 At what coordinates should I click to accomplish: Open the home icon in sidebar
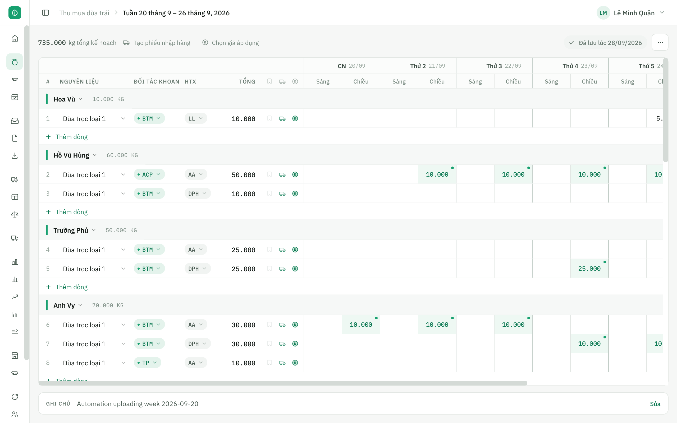tap(15, 38)
